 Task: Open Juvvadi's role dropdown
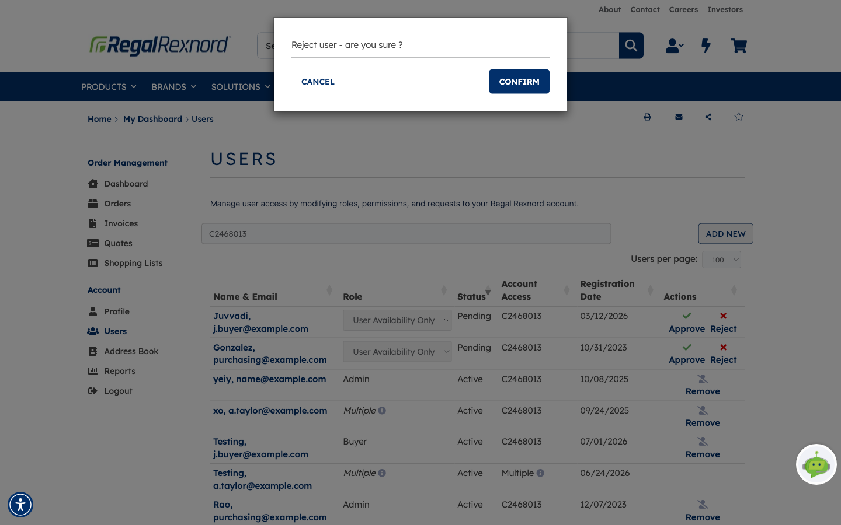[x=397, y=320]
